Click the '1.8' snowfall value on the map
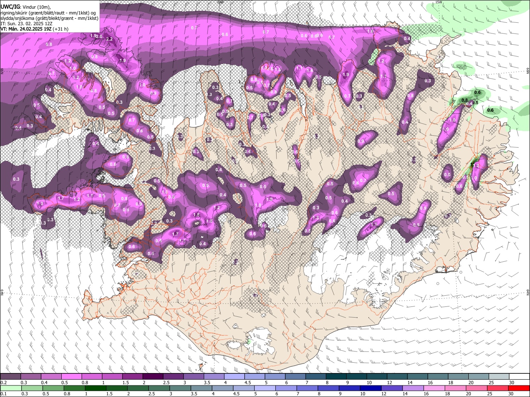530x397 pixels. [x=197, y=215]
